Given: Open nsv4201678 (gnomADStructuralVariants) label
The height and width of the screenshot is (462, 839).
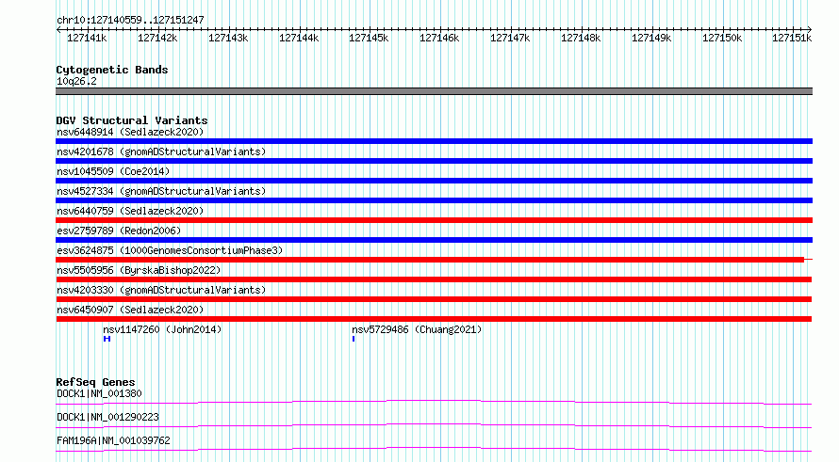Looking at the screenshot, I should pos(161,151).
